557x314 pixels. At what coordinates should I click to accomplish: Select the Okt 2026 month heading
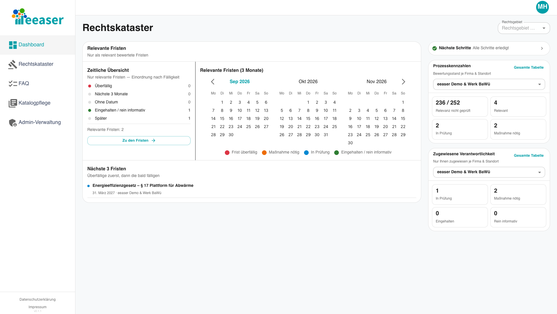(x=308, y=82)
